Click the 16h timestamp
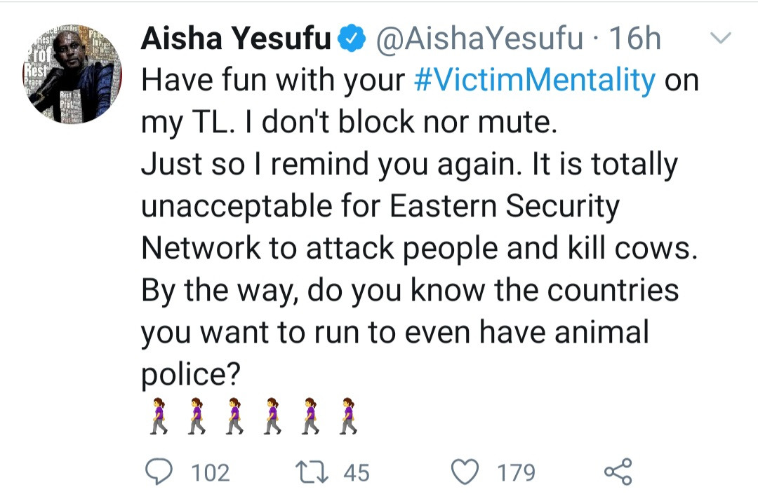Image resolution: width=758 pixels, height=494 pixels. coord(634,39)
